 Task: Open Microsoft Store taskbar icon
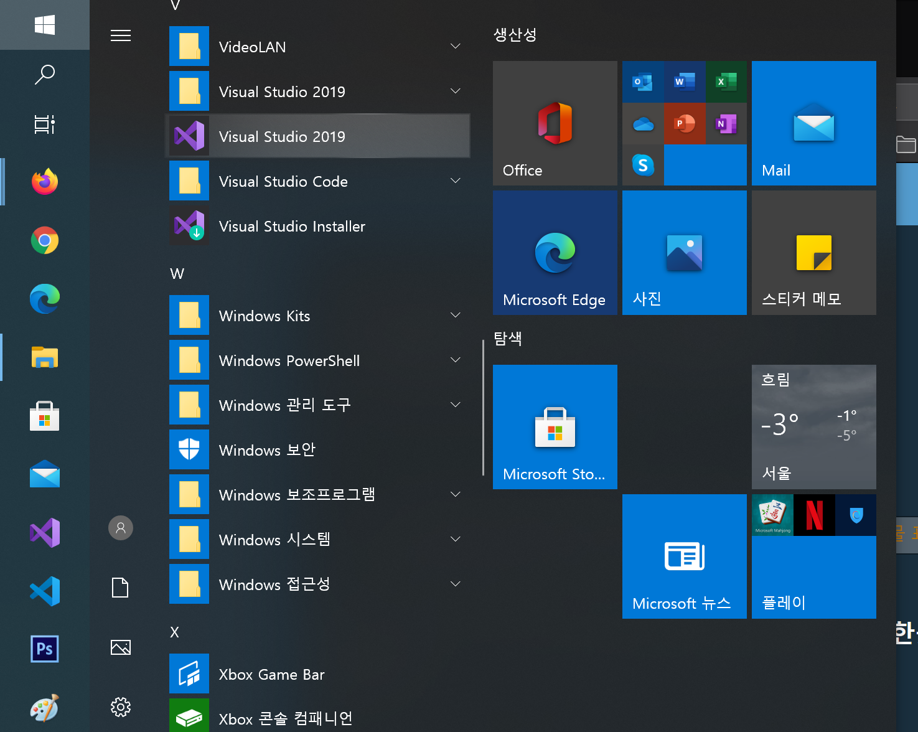click(x=45, y=416)
